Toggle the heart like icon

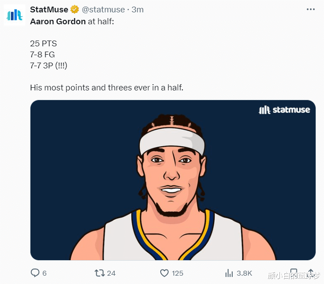point(164,273)
